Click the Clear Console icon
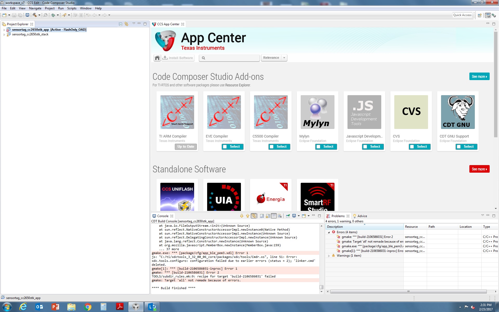499x312 pixels. click(x=280, y=216)
